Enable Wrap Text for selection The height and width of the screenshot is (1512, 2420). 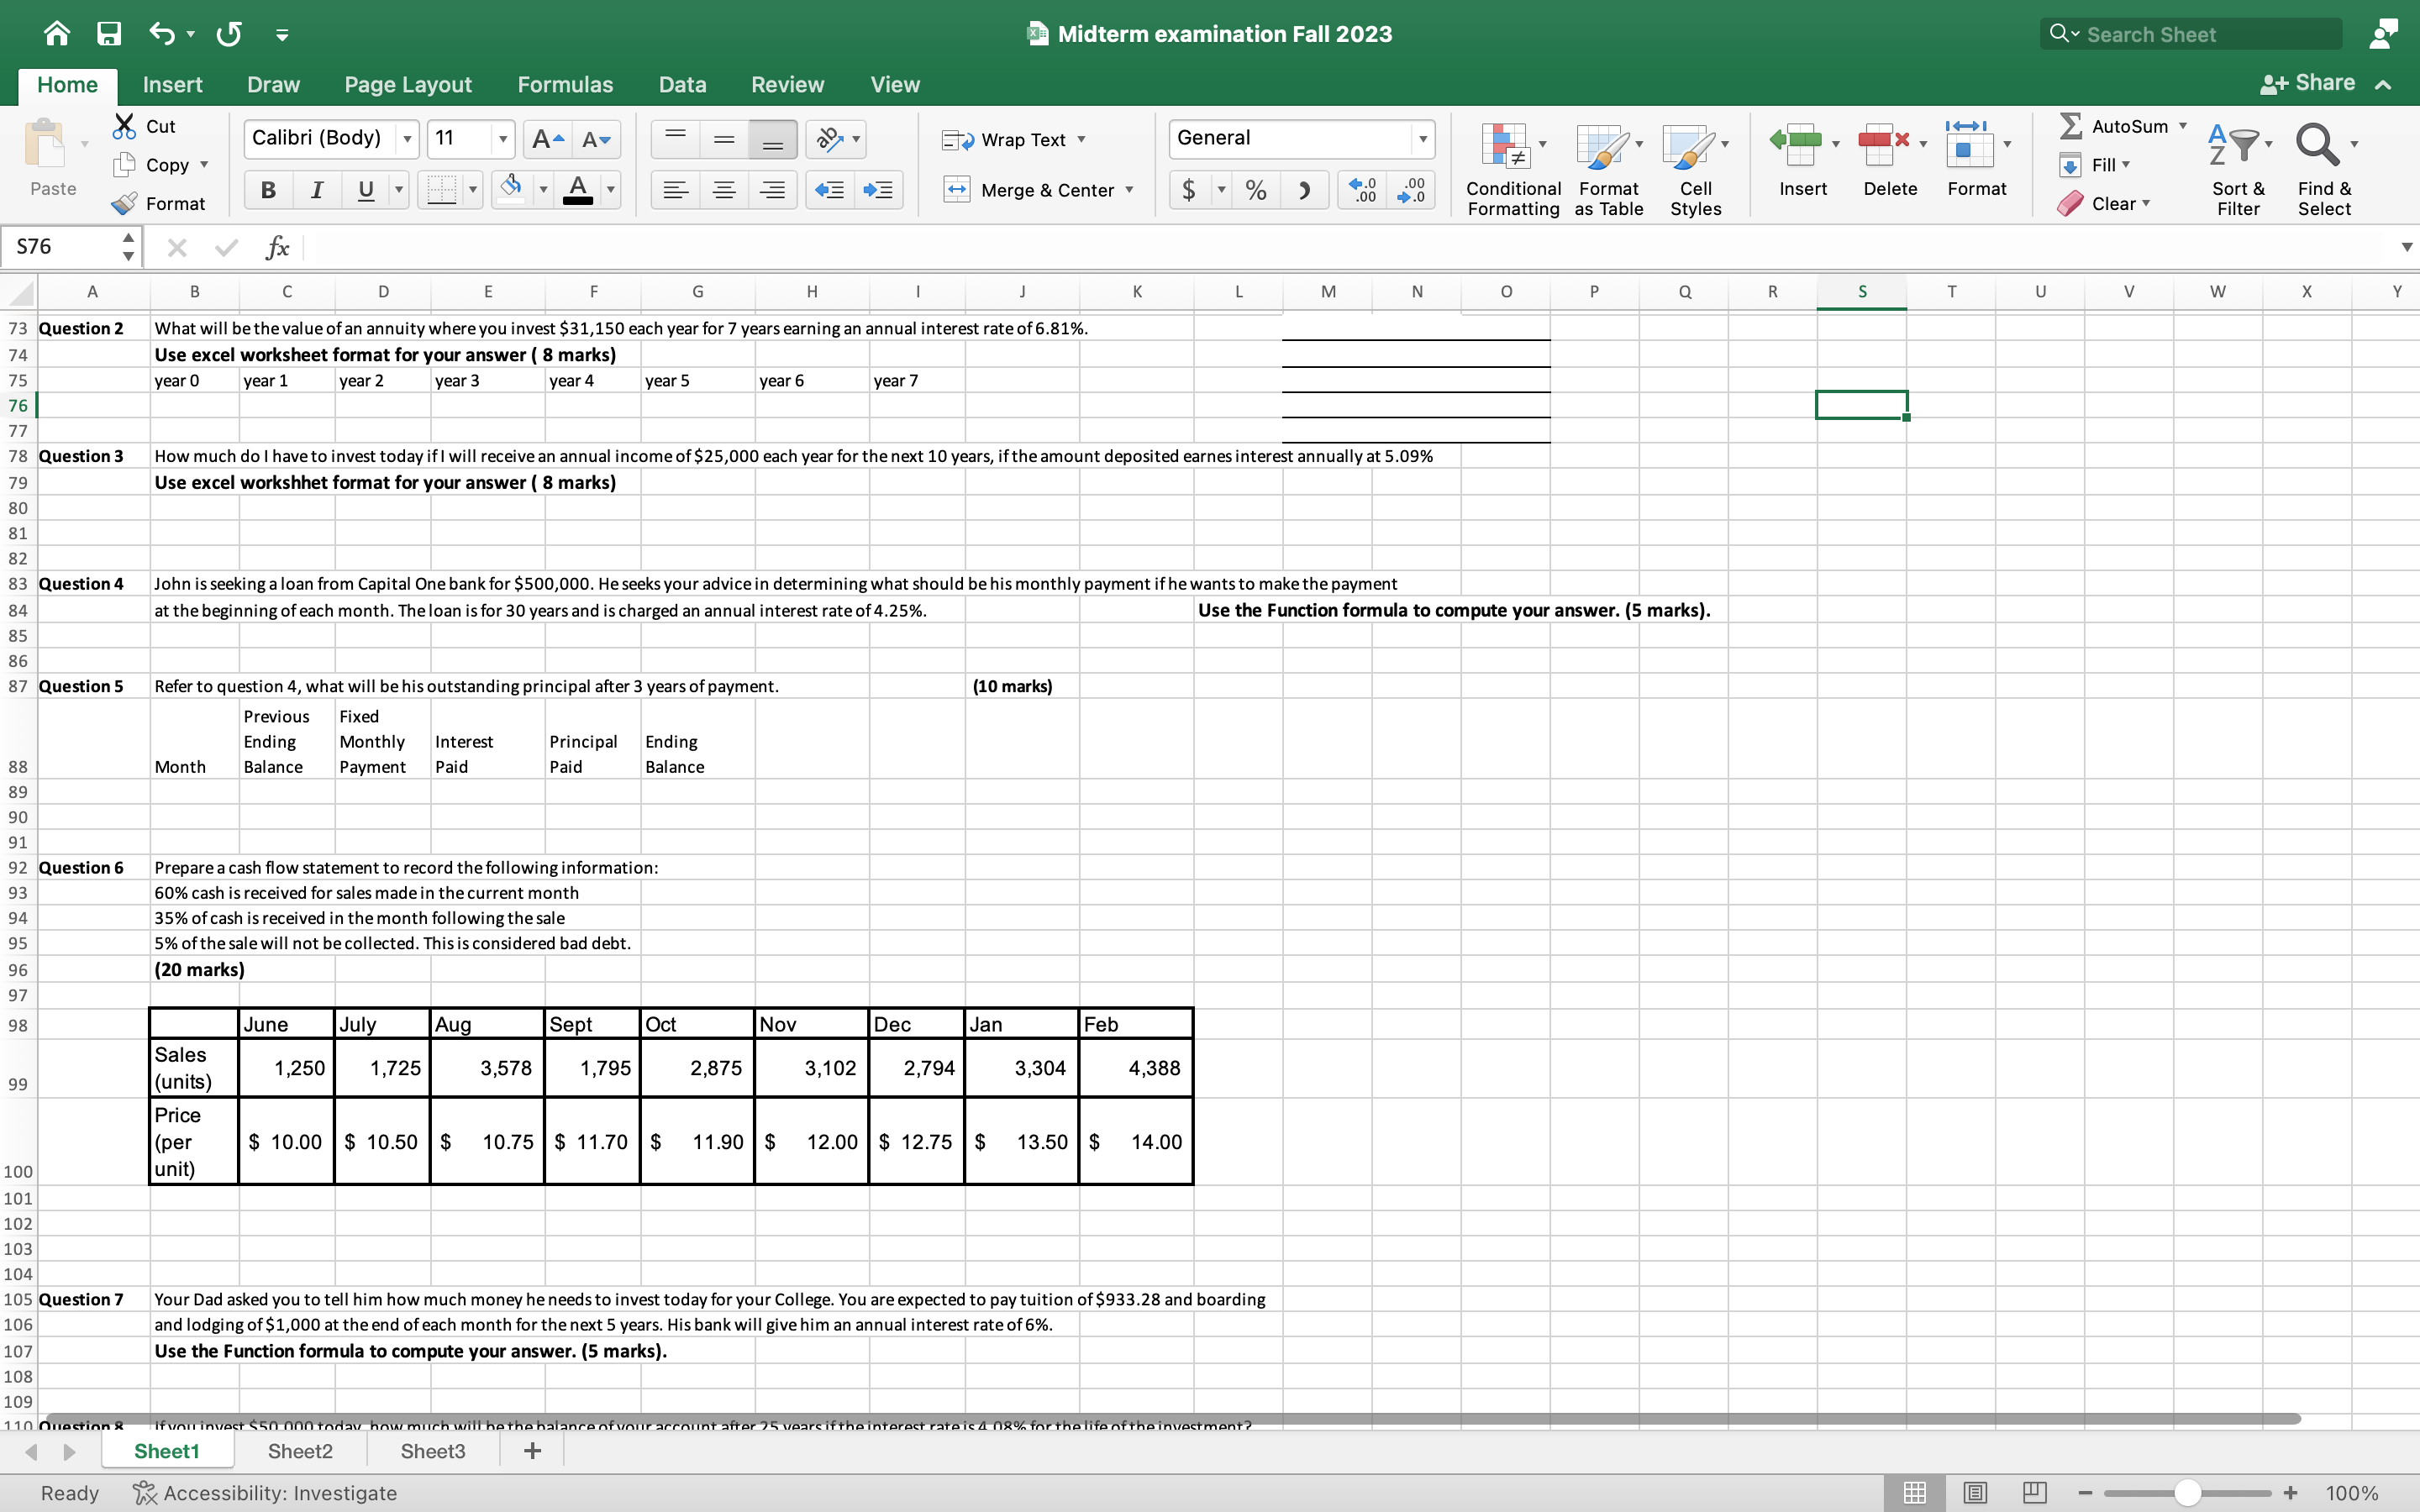tap(1013, 139)
